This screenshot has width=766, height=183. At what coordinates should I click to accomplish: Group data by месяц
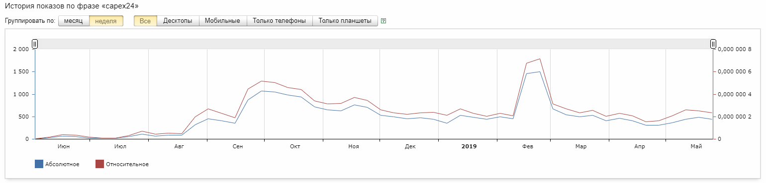tap(74, 21)
